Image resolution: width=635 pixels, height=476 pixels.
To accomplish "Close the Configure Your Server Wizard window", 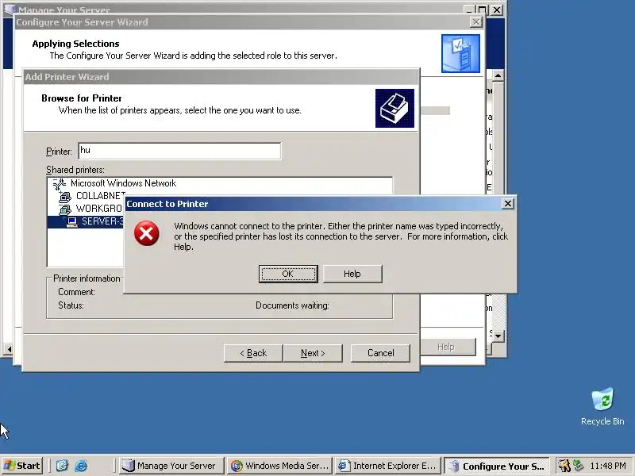I will tap(475, 22).
